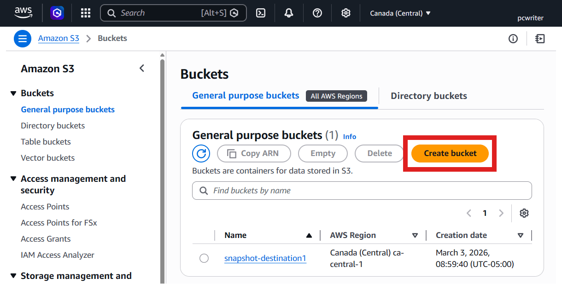Viewport: 562px width, 284px height.
Task: Click the Copy ARN button
Action: click(254, 153)
